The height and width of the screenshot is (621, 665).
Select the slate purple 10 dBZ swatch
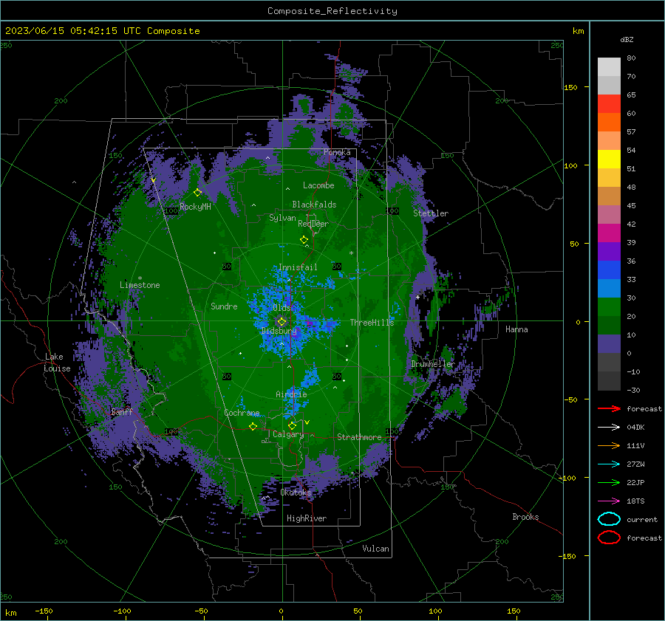(x=609, y=344)
